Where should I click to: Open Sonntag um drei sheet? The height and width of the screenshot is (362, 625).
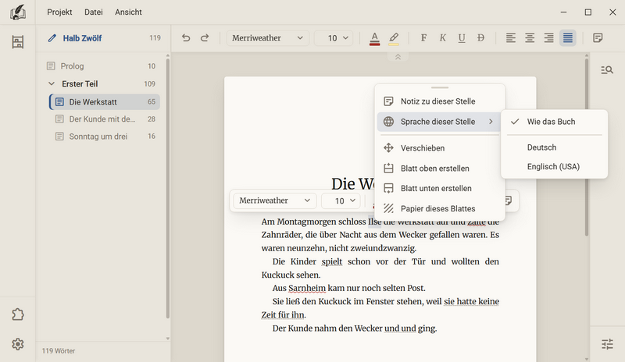105,137
